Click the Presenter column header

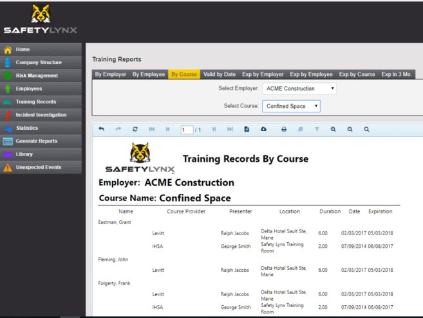click(241, 211)
